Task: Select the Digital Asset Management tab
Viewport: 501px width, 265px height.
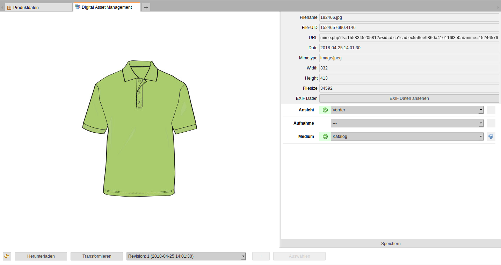Action: click(x=107, y=7)
